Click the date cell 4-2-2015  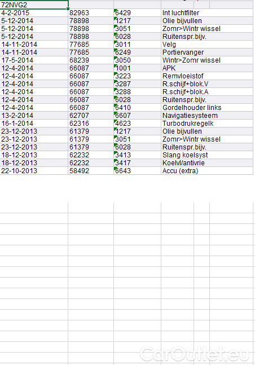tap(34, 13)
